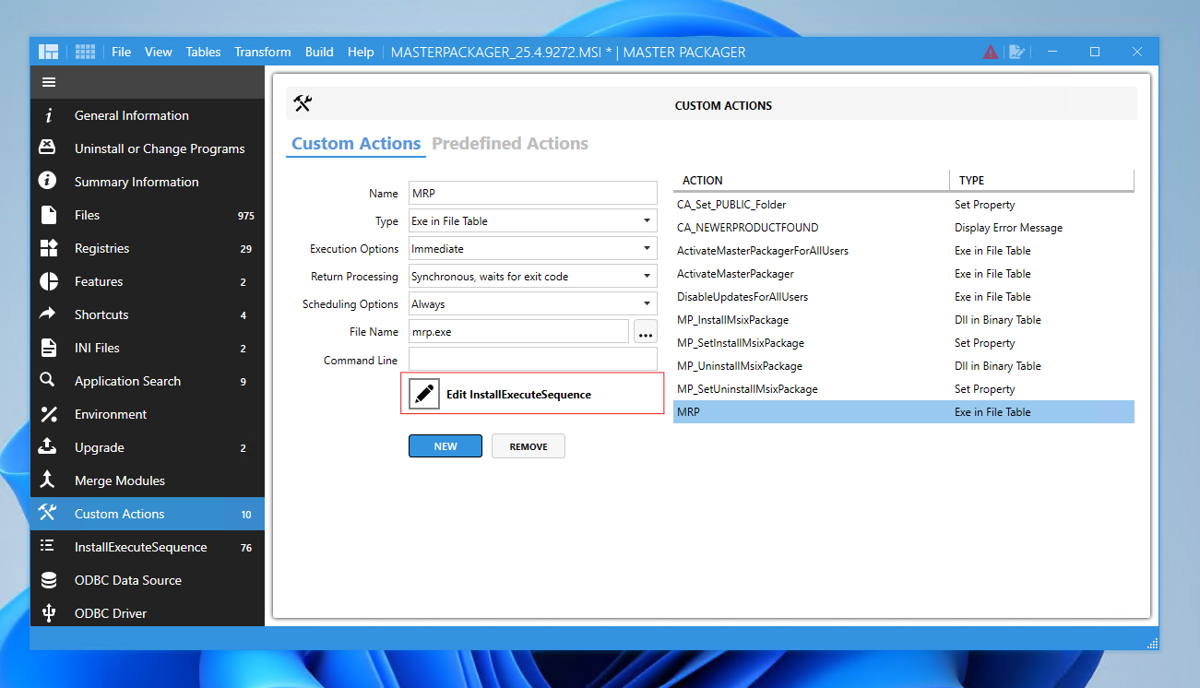Open the Help menu
Viewport: 1200px width, 688px height.
[361, 52]
